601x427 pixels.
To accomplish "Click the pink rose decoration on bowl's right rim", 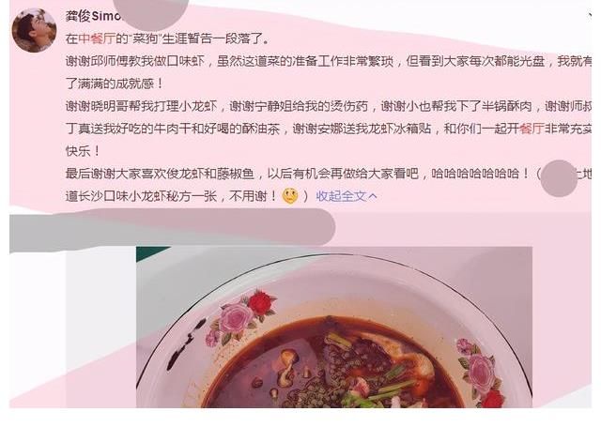I will click(482, 368).
